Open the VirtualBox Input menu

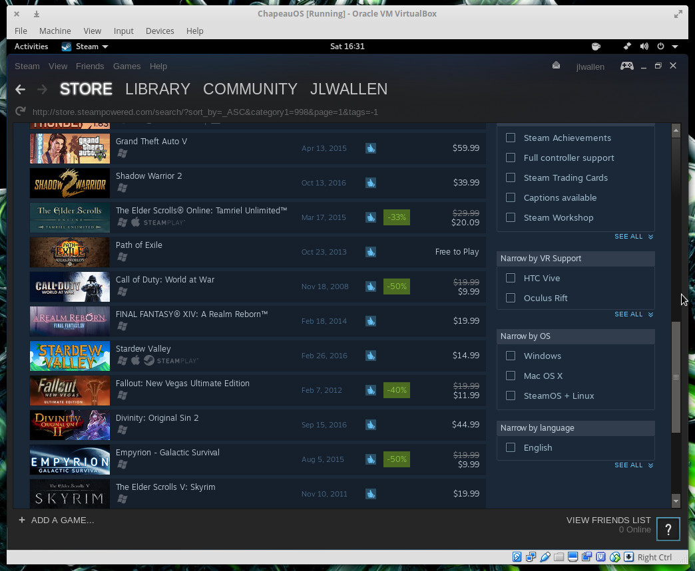click(123, 31)
